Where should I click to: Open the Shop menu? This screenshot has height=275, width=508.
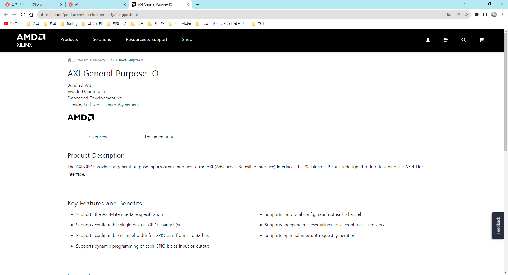pos(187,39)
